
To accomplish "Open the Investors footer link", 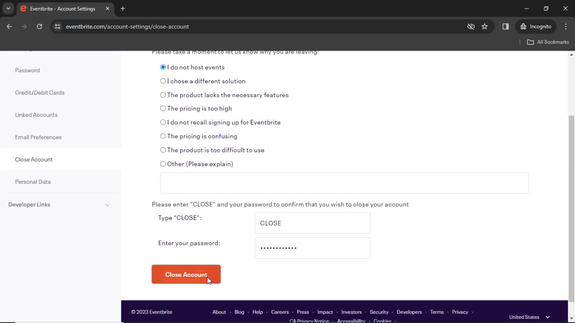I will (x=351, y=312).
